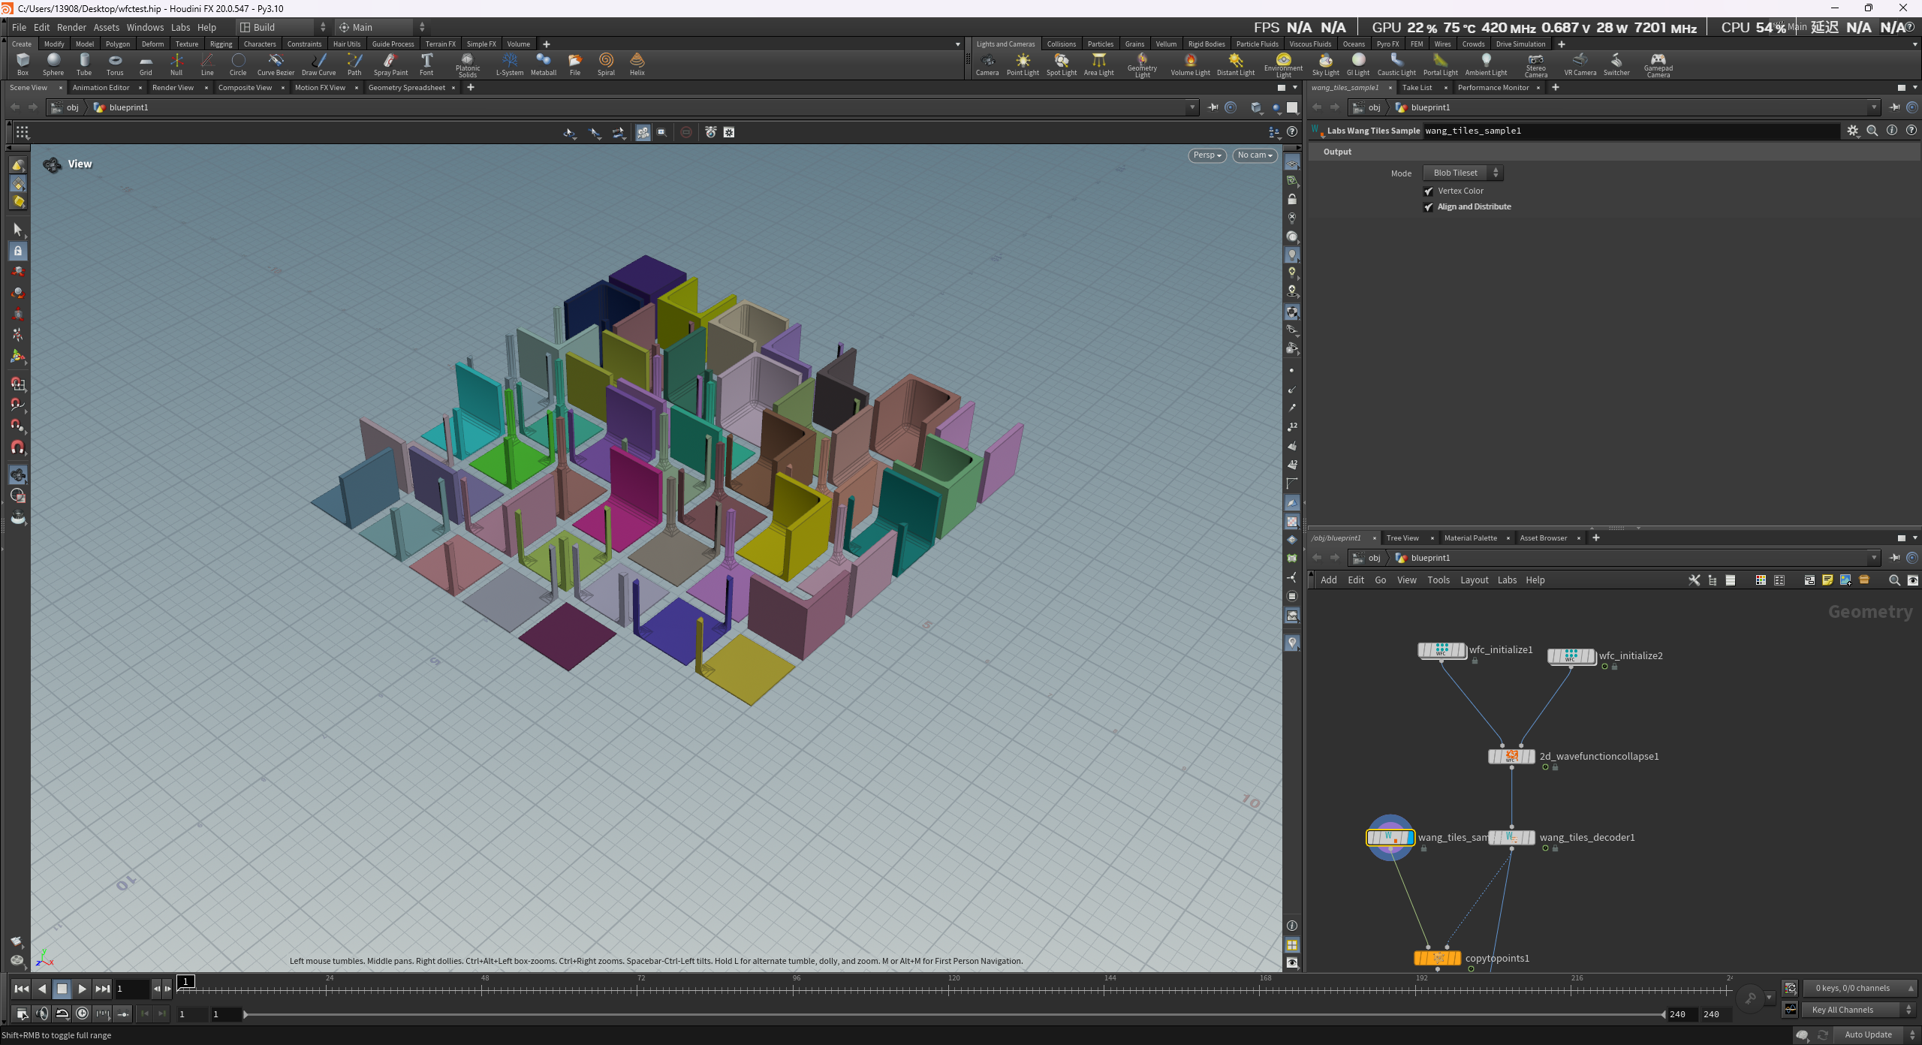The height and width of the screenshot is (1045, 1922).
Task: Disable the Vertex Color checkbox
Action: pos(1429,191)
